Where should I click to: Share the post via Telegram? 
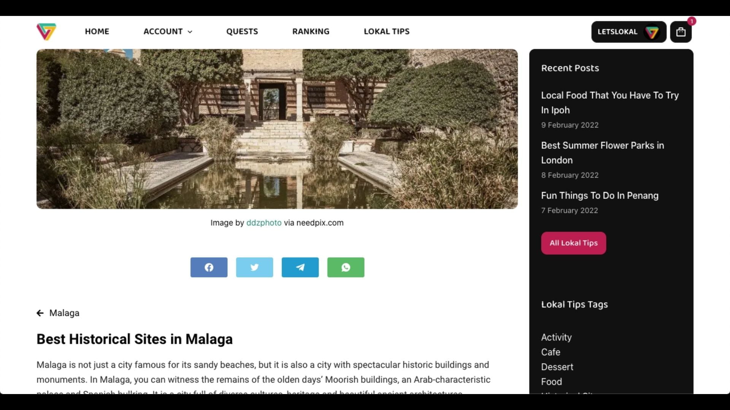click(300, 267)
